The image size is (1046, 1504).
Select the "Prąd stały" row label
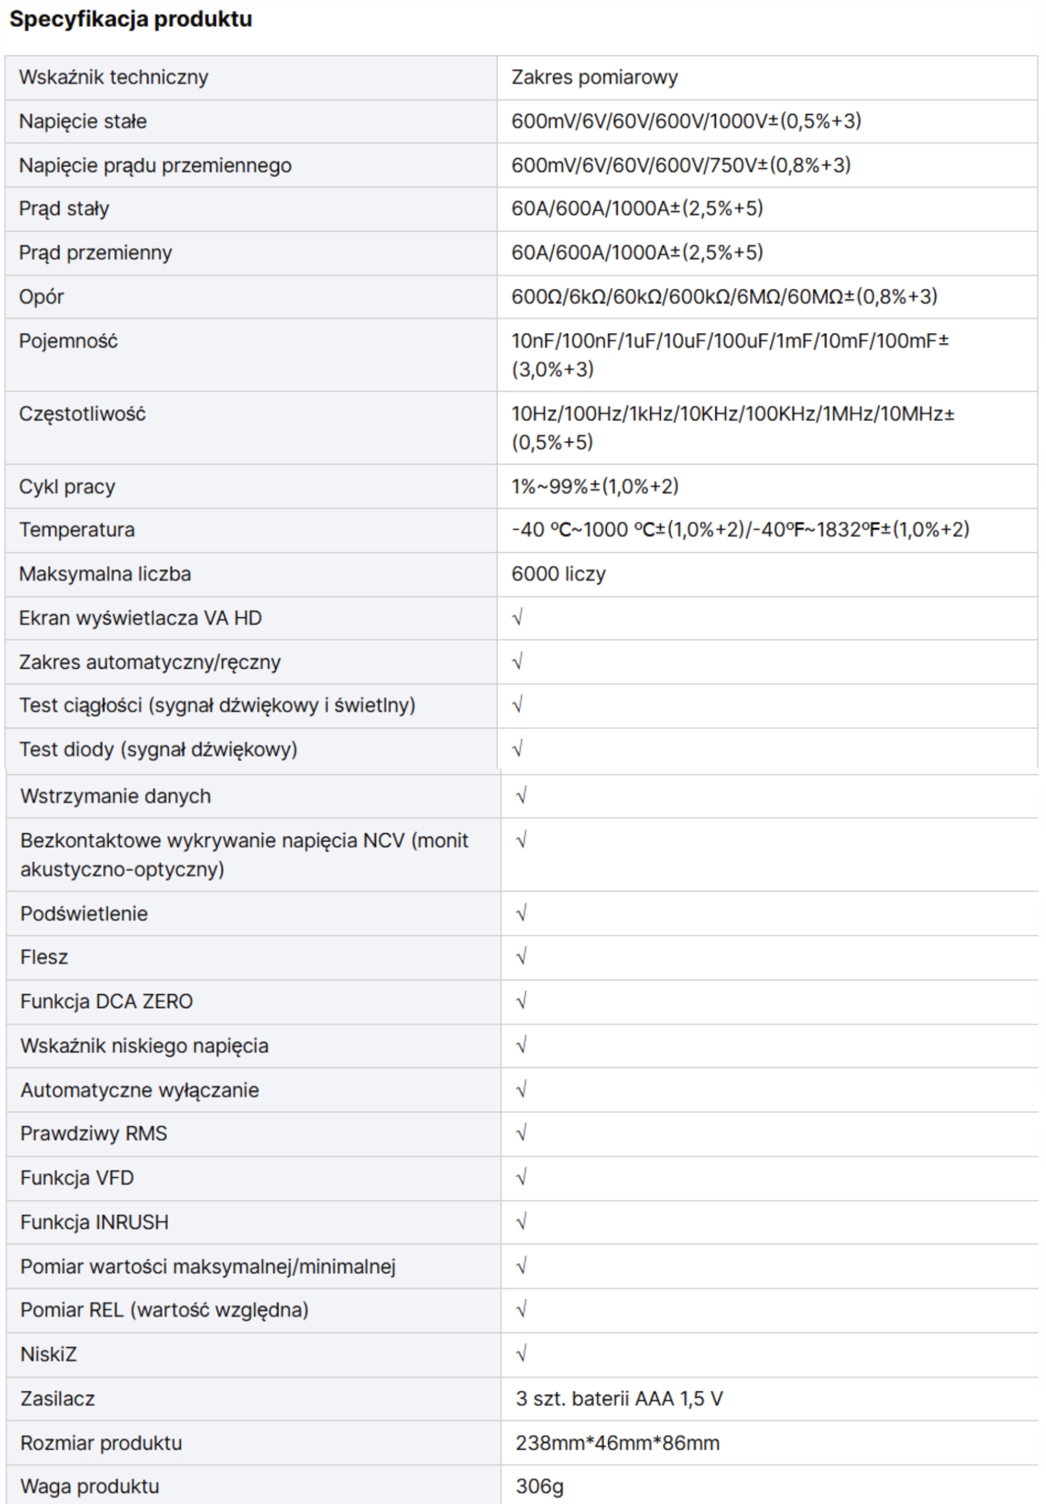pyautogui.click(x=64, y=209)
